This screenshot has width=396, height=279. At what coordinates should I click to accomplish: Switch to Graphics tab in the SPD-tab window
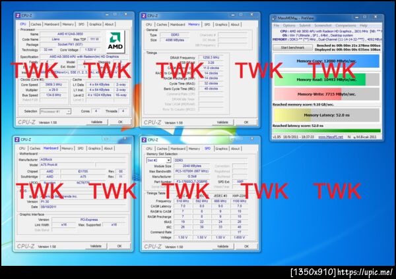coord(222,149)
